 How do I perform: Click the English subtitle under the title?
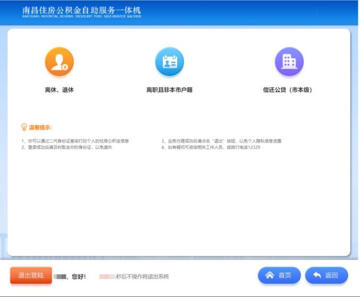81,16
